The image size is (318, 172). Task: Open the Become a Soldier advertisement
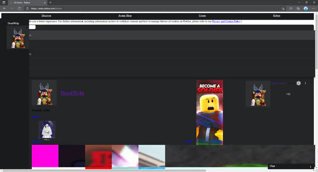[x=210, y=112]
